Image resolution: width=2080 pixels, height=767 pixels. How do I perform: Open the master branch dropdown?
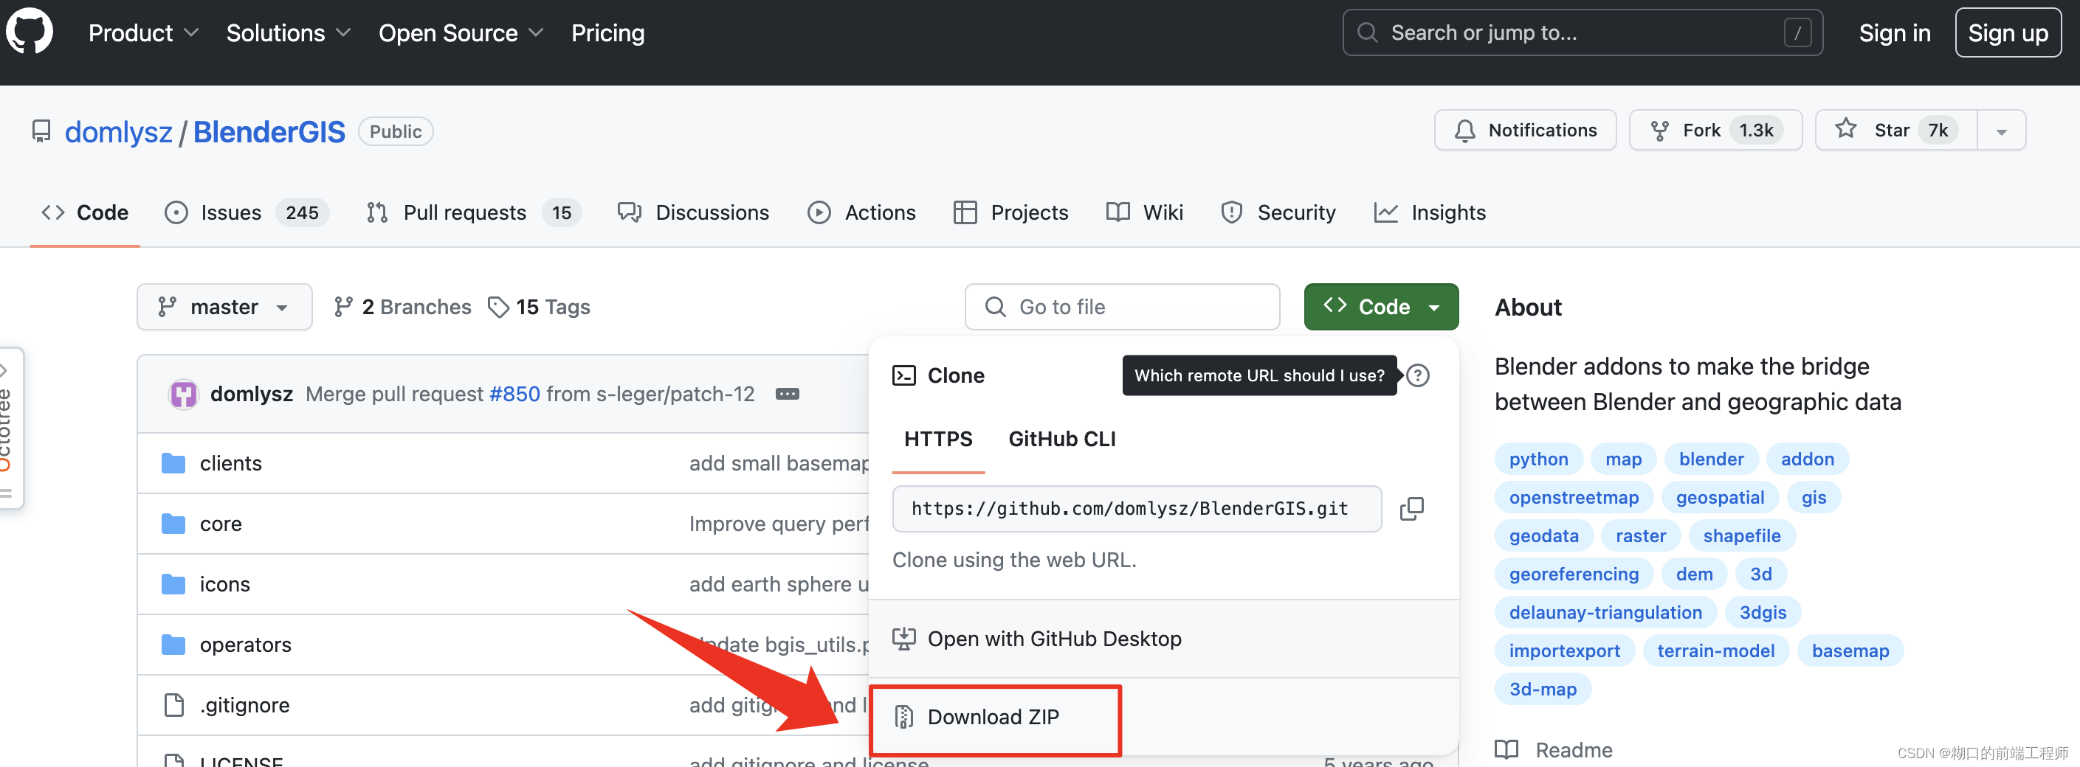tap(224, 308)
